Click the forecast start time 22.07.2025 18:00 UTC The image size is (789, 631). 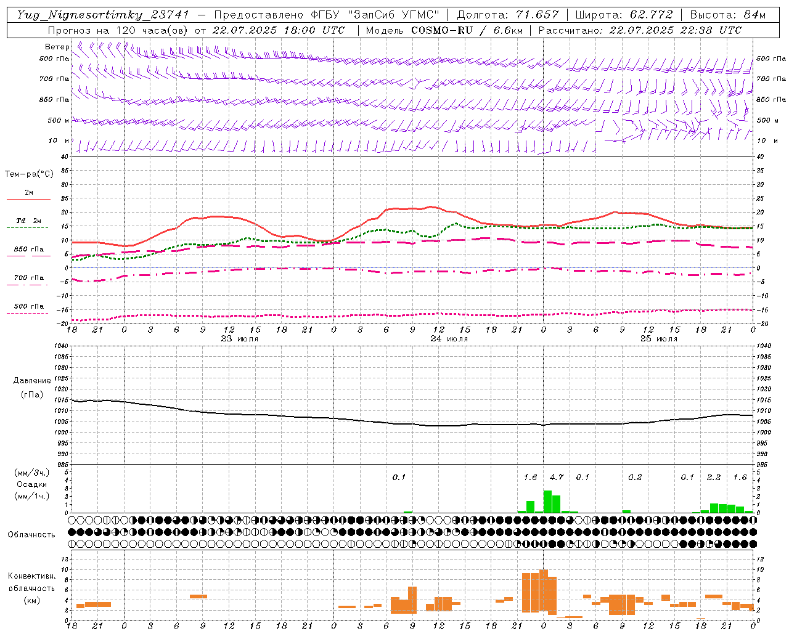(279, 30)
